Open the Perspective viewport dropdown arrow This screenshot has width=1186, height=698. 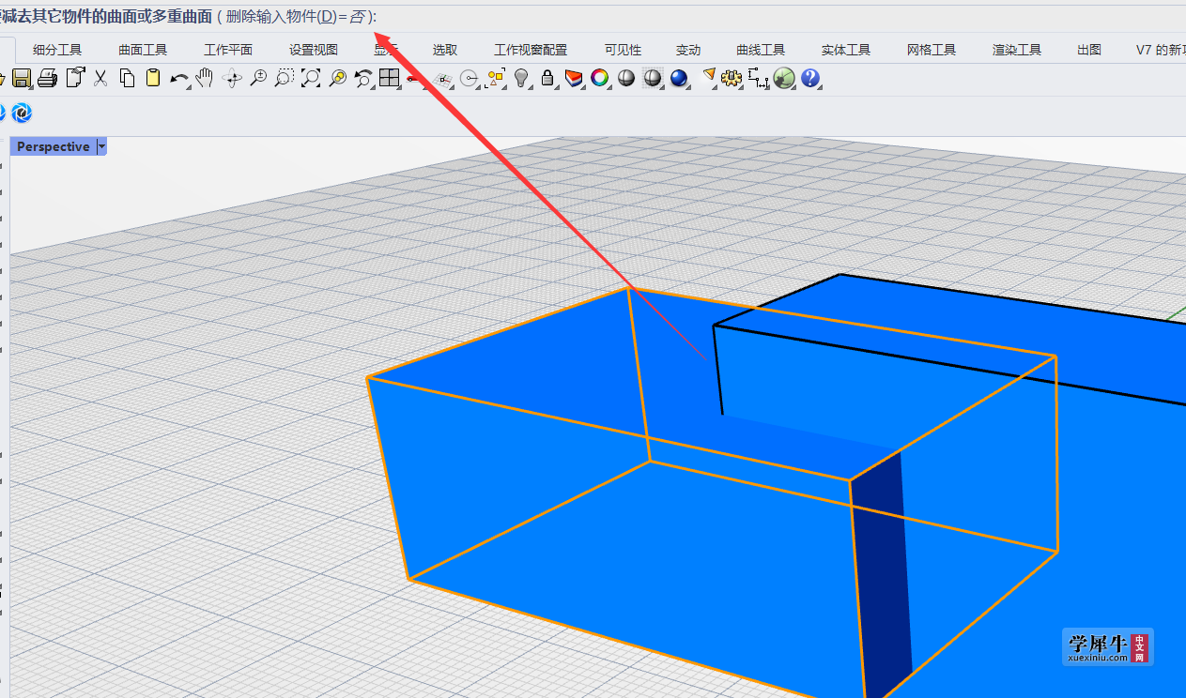[101, 146]
